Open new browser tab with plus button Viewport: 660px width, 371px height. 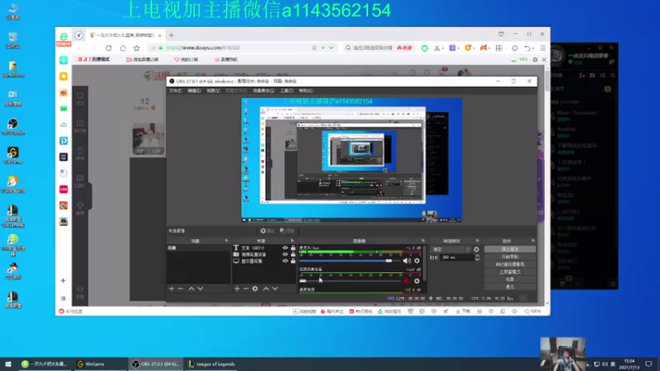172,35
